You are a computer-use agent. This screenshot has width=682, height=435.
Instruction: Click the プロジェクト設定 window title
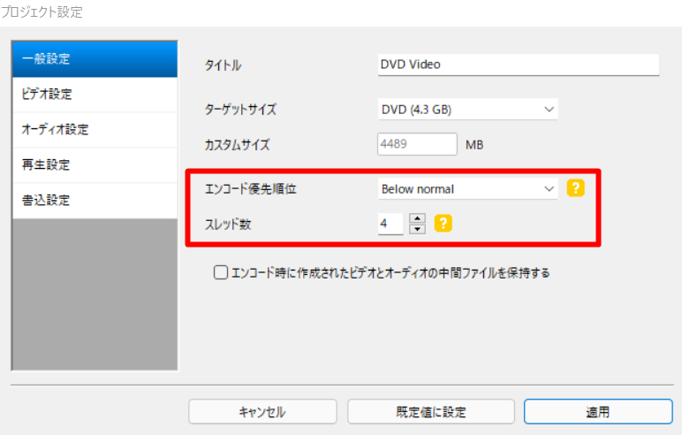tap(42, 11)
